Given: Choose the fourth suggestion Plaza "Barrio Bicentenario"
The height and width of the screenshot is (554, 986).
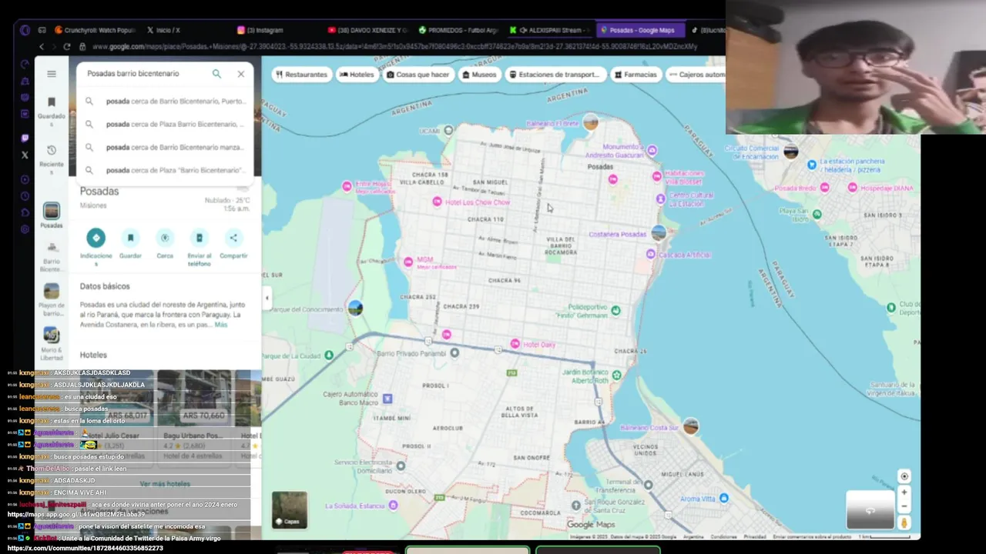Looking at the screenshot, I should click(x=165, y=170).
